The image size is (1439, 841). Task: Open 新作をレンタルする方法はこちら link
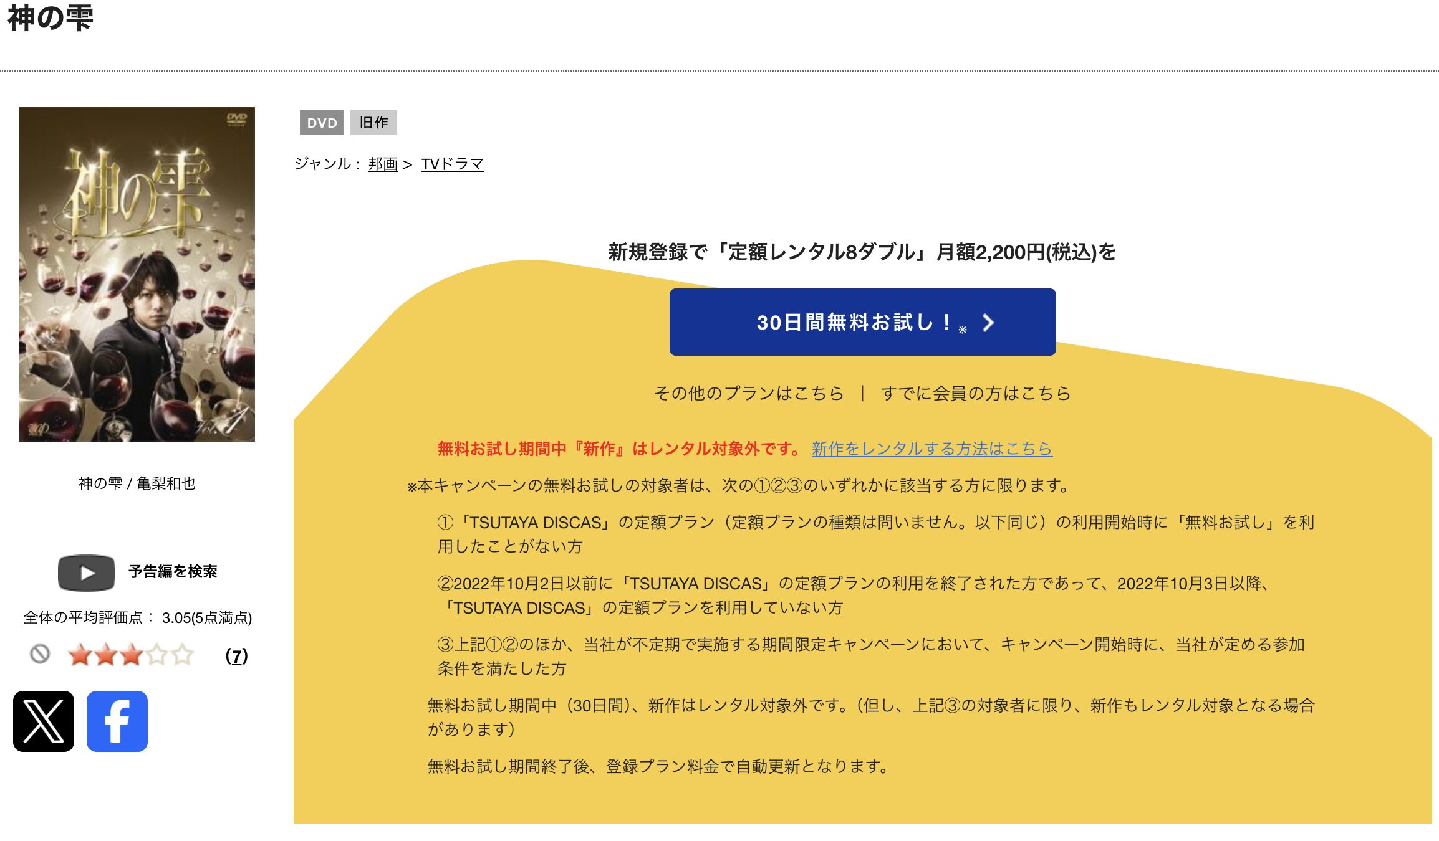(x=932, y=449)
